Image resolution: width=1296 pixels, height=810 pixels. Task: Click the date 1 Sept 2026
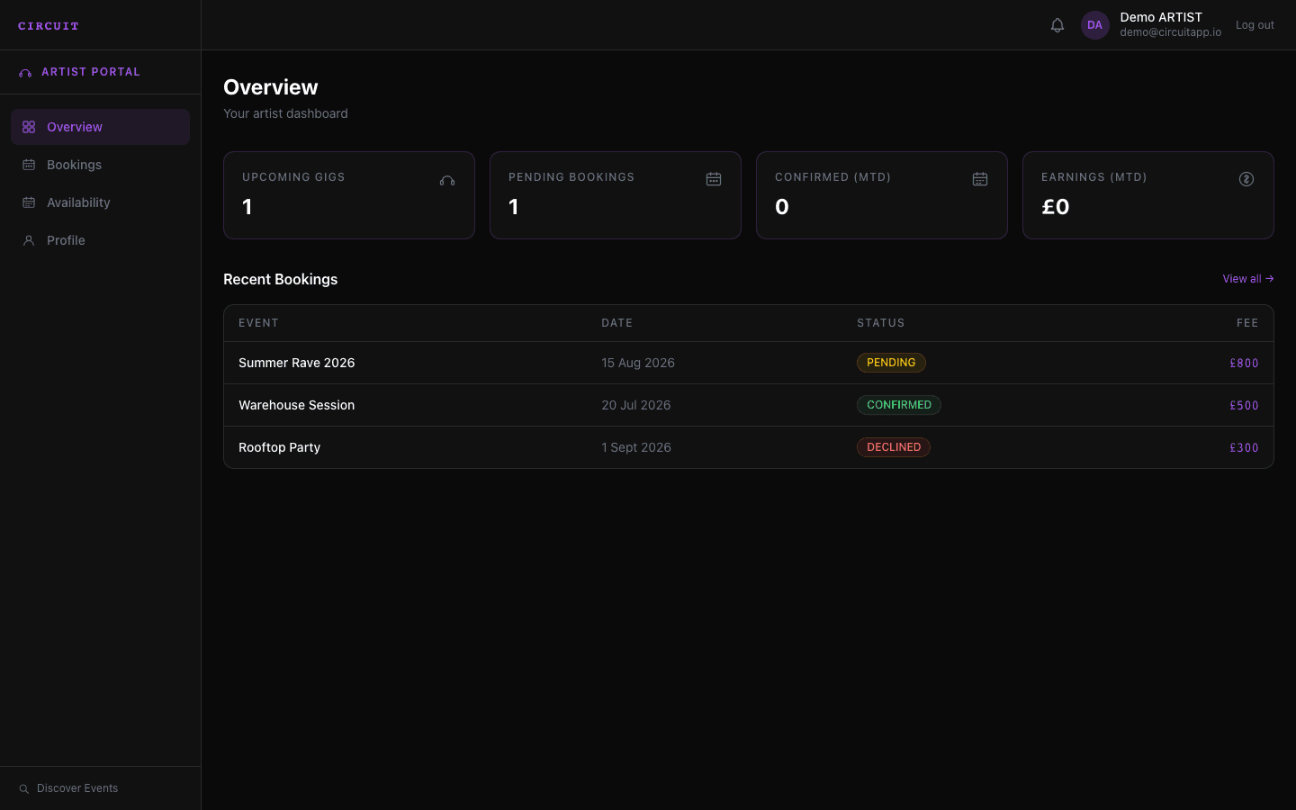(636, 447)
